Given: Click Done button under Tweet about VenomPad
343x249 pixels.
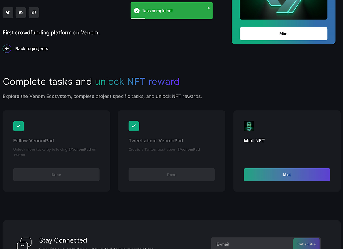Looking at the screenshot, I should pyautogui.click(x=172, y=175).
